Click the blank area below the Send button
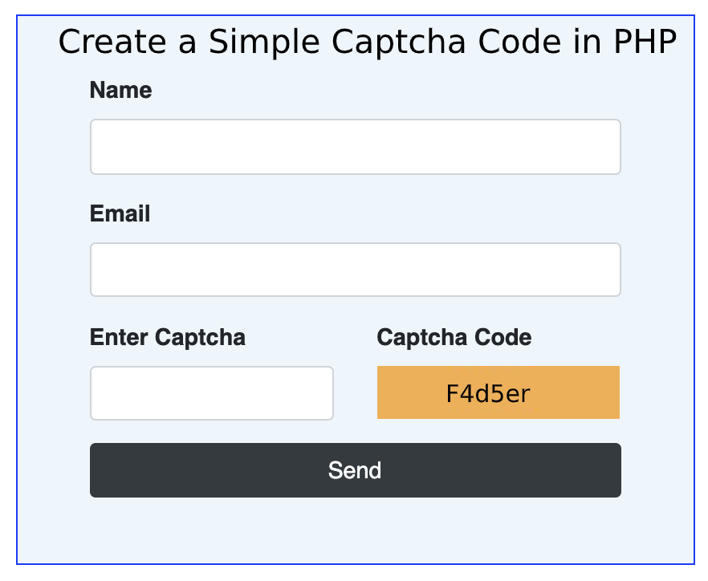Screen dimensions: 708x581 pos(356,530)
